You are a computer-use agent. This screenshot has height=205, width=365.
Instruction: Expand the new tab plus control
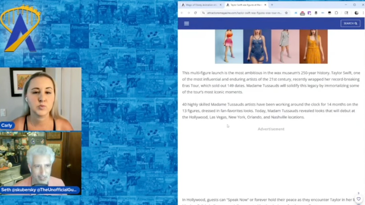click(x=272, y=5)
